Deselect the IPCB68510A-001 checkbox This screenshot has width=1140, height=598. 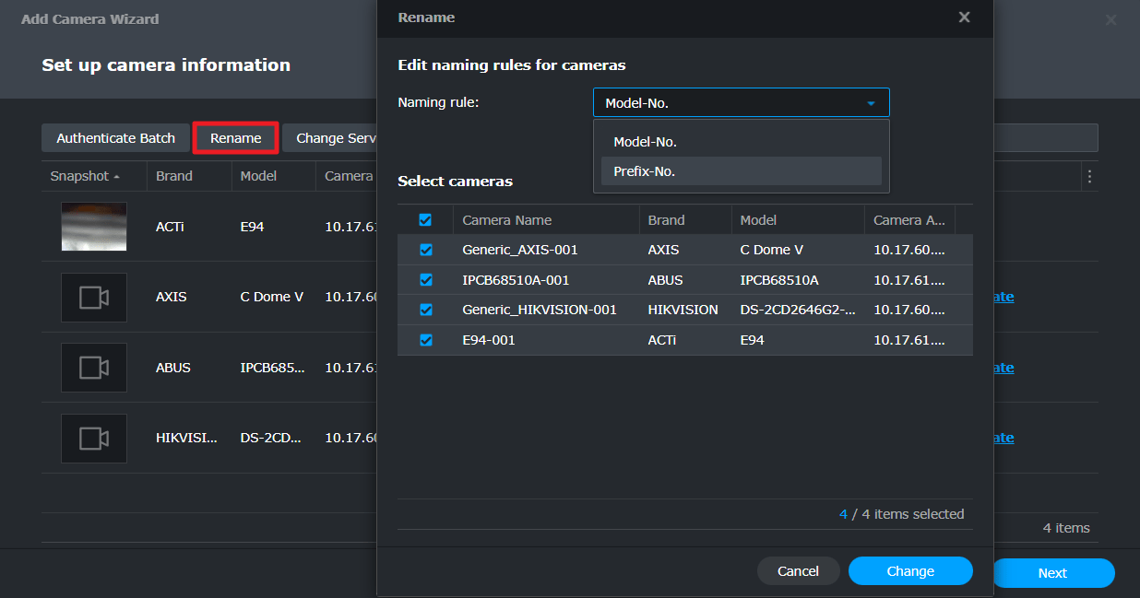pos(426,280)
